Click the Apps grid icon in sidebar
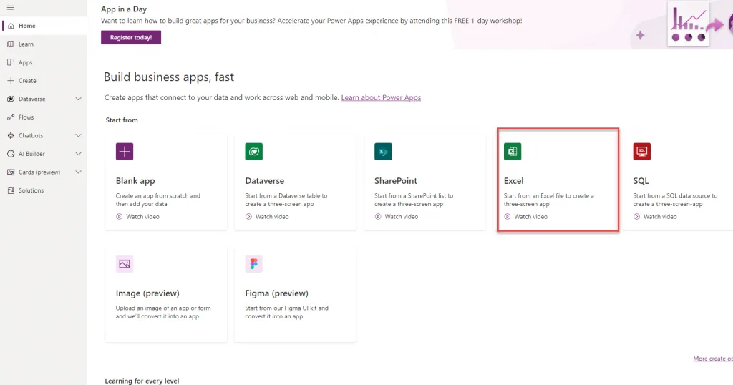The width and height of the screenshot is (733, 385). [x=11, y=62]
